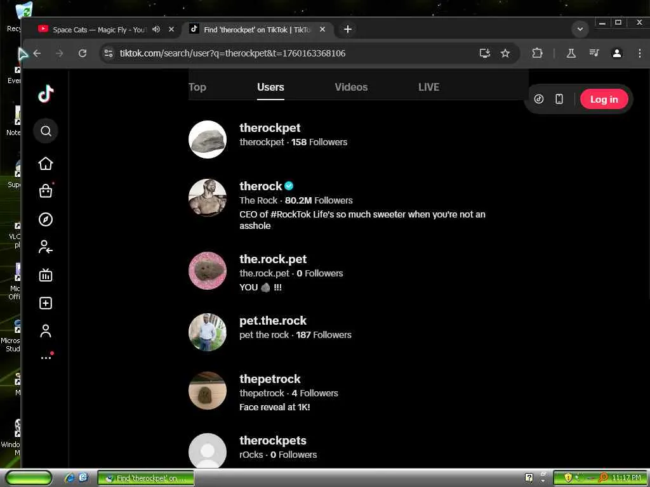Open the Extensions puzzle icon
The image size is (650, 487).
(537, 53)
